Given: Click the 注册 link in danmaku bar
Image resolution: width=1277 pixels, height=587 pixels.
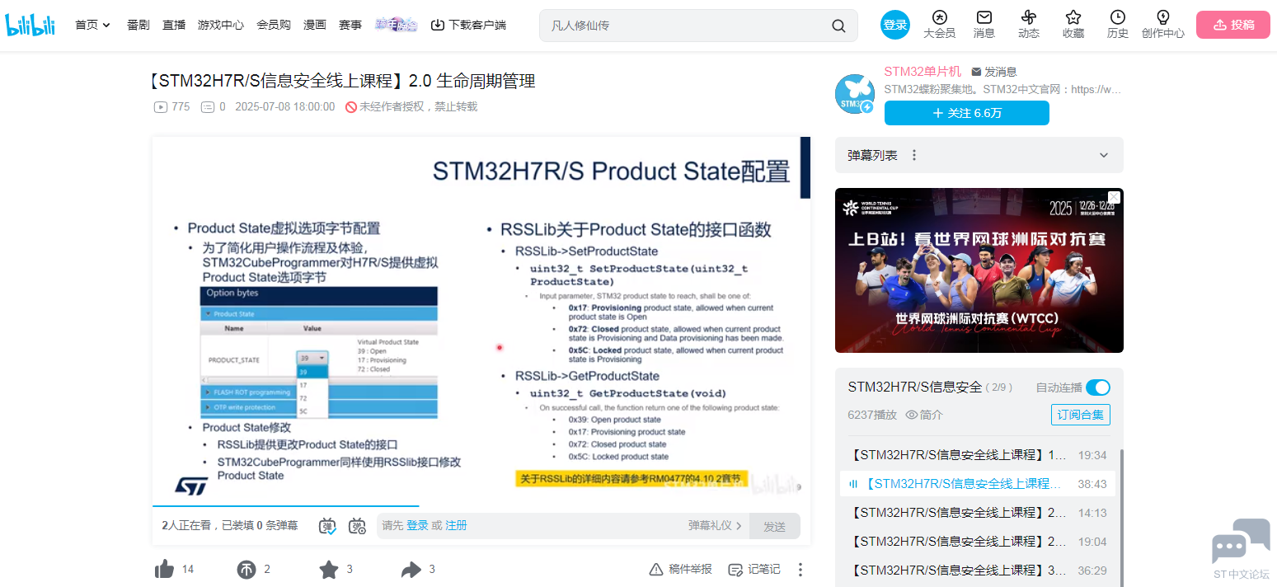Looking at the screenshot, I should coord(456,526).
